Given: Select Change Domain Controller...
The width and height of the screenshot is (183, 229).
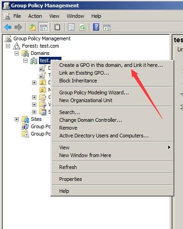Looking at the screenshot, I should click(x=112, y=120).
